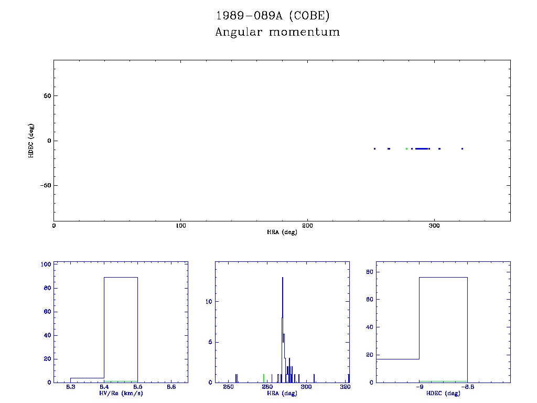Viewport: 537px width, 403px height.
Task: Click the '1989-089A (COBE)' title text
Action: (x=273, y=16)
